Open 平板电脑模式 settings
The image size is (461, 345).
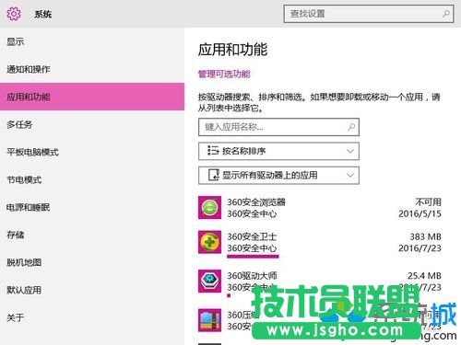click(92, 152)
